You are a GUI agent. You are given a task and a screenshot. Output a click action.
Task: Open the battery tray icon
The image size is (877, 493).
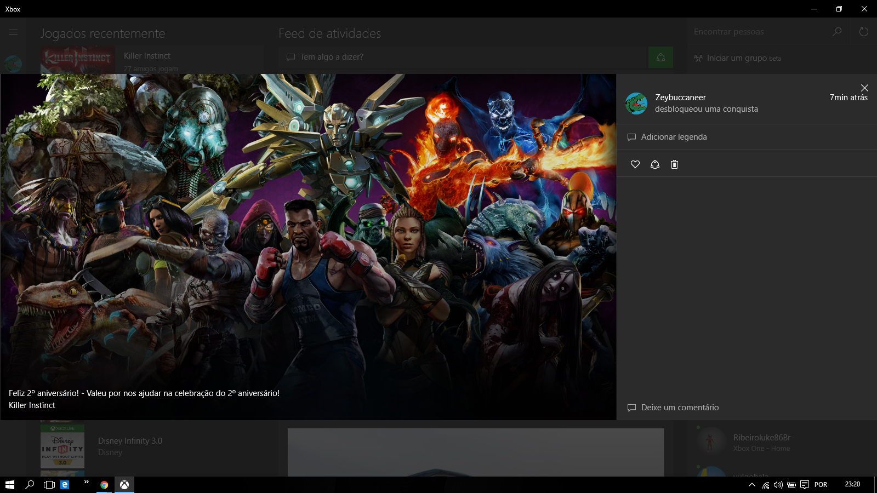(x=791, y=485)
